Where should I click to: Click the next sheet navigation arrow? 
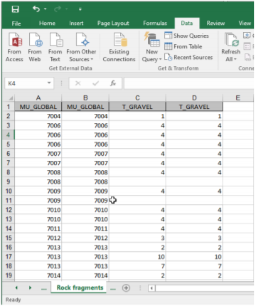tap(30, 287)
